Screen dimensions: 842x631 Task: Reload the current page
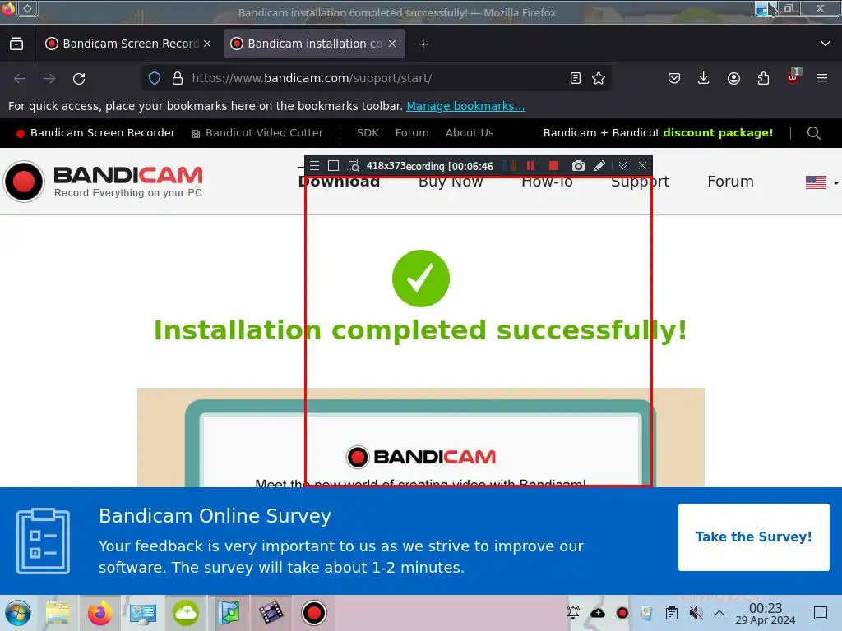point(79,79)
